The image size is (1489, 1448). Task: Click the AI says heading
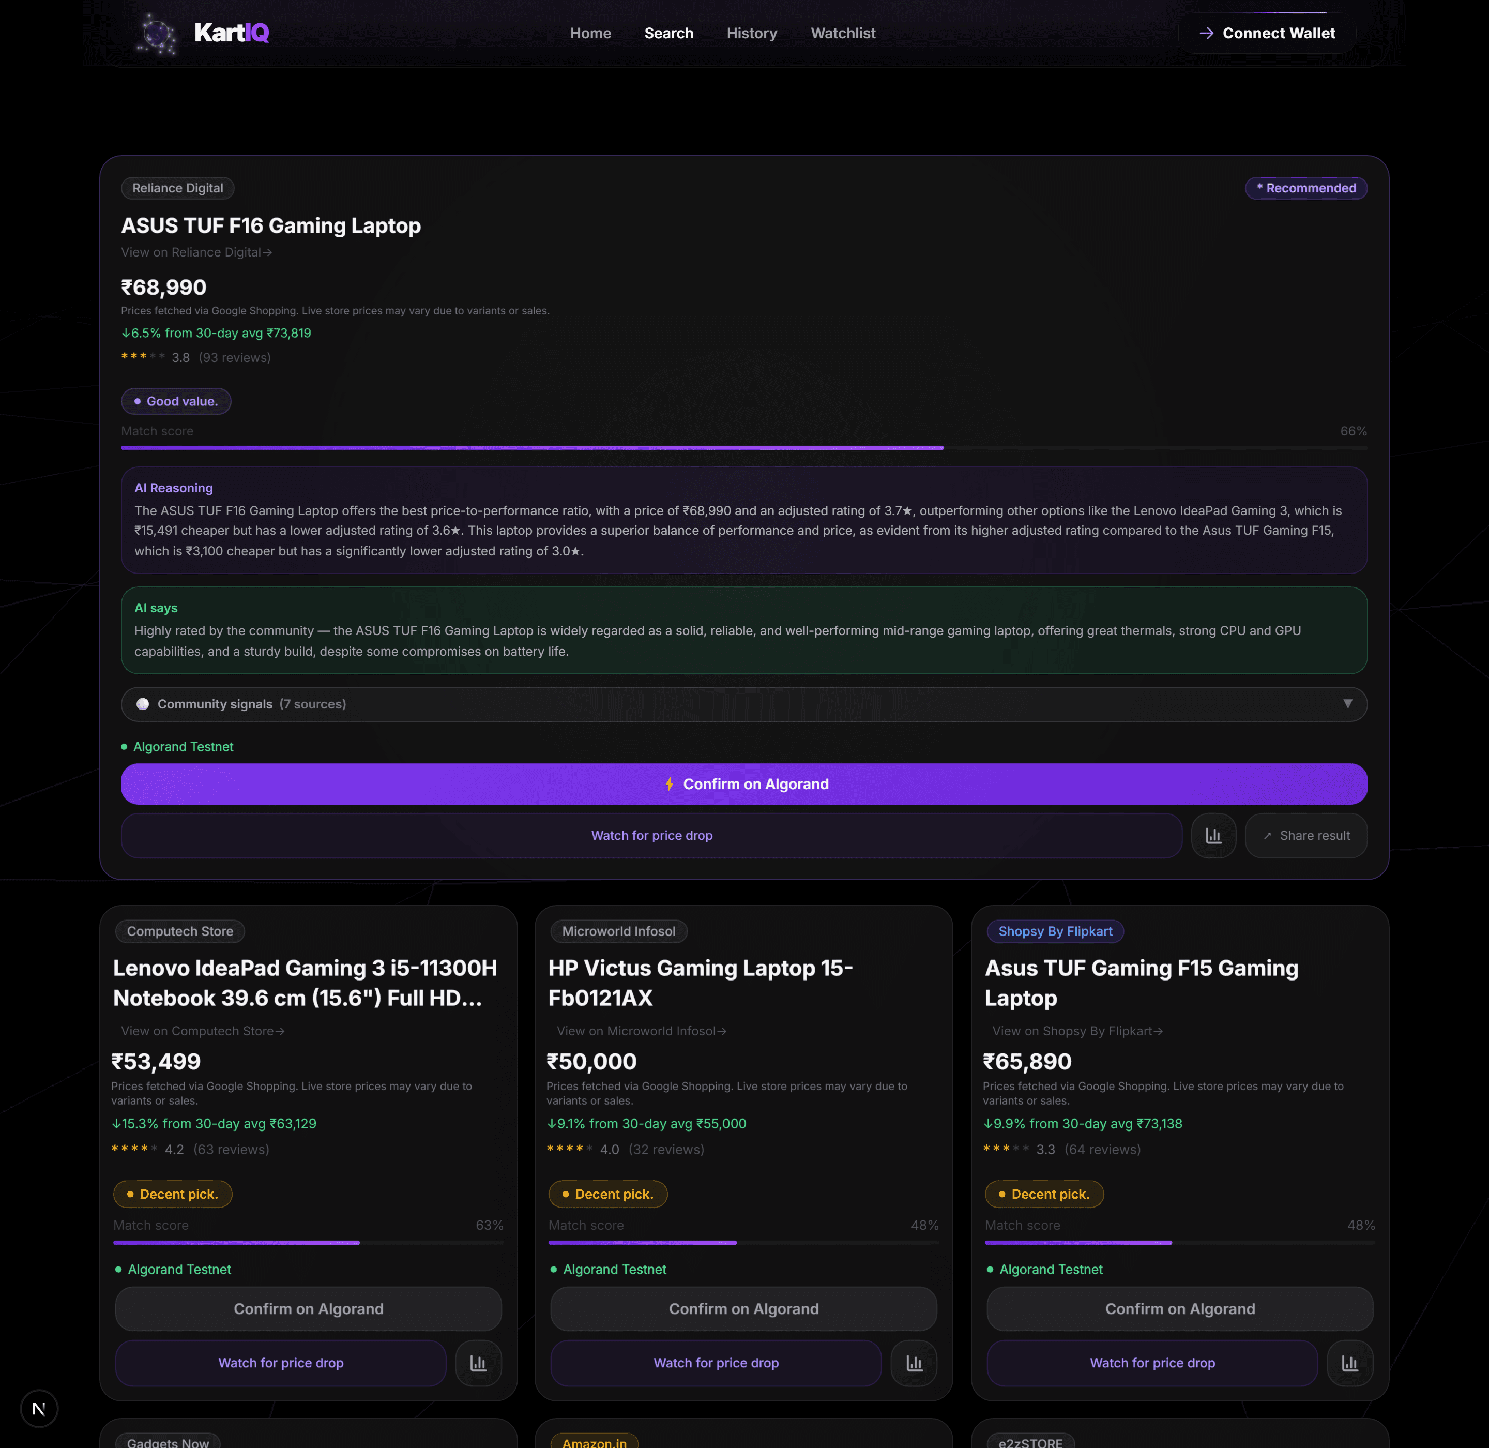[x=156, y=608]
